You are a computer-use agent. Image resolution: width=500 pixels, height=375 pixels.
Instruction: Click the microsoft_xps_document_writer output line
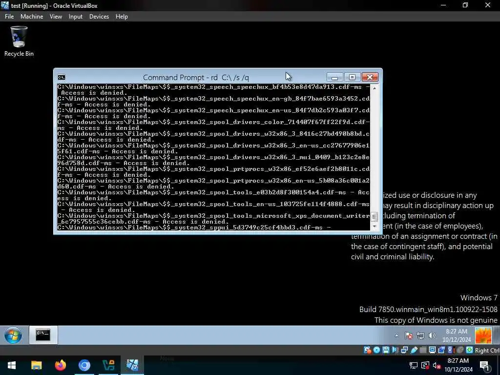(213, 219)
